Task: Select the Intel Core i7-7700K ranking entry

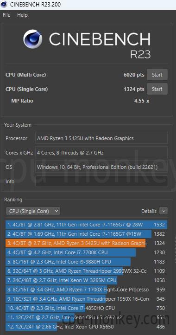Action: [x=87, y=252]
